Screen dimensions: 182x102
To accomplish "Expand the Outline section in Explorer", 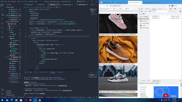I will [x=9, y=91].
